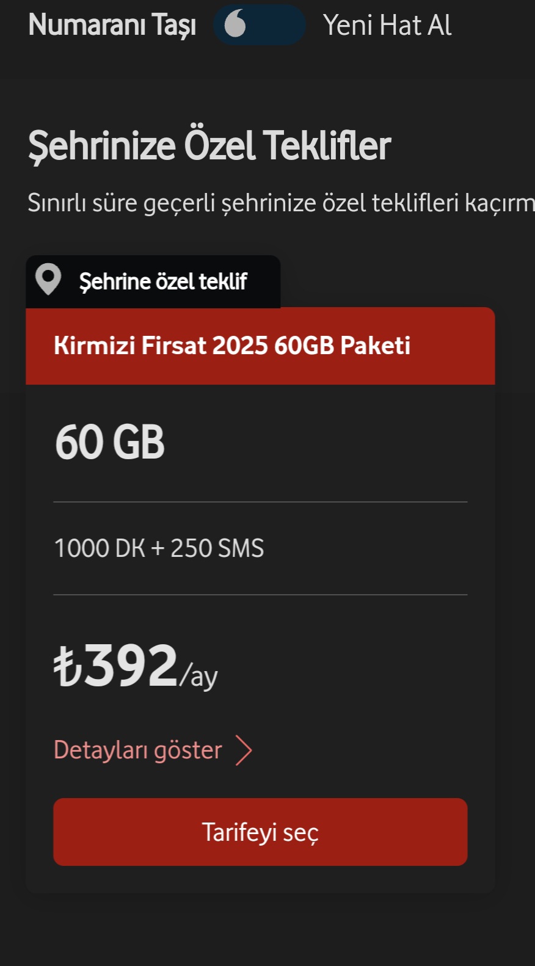Click the 1000 DK + 250 SMS line

[159, 548]
